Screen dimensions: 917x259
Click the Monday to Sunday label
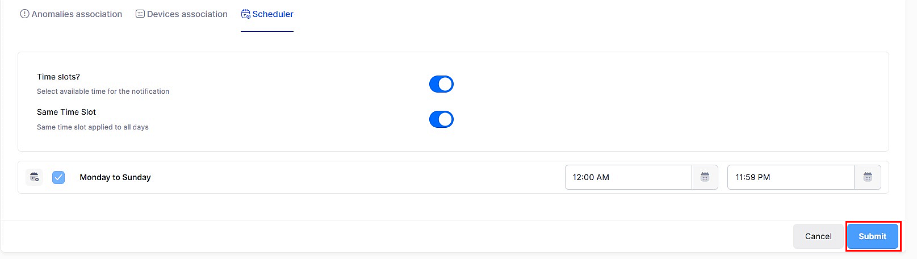[115, 177]
